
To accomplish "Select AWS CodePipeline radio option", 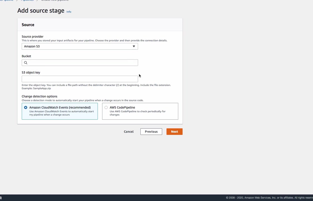I will click(x=106, y=107).
